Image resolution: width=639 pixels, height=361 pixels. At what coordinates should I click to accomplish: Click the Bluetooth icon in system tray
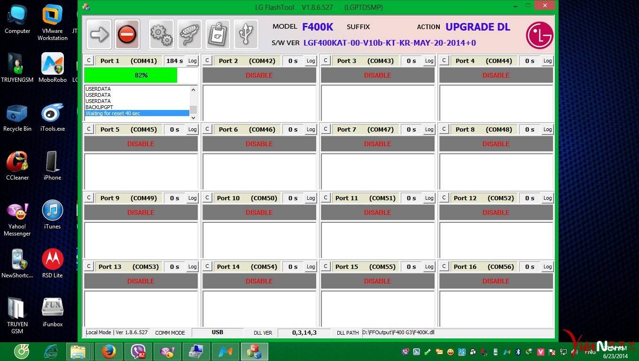[x=518, y=352]
